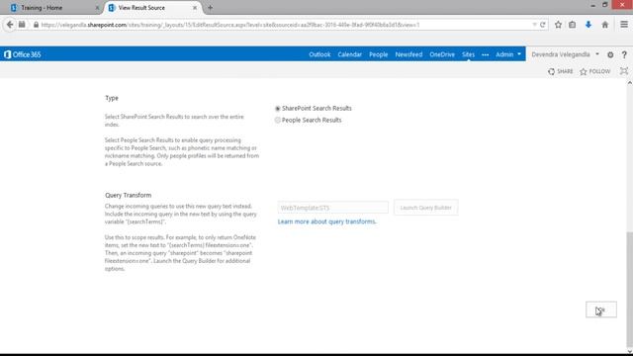Viewport: 633px width, 356px height.
Task: Open the browser hamburger menu
Action: click(x=624, y=25)
